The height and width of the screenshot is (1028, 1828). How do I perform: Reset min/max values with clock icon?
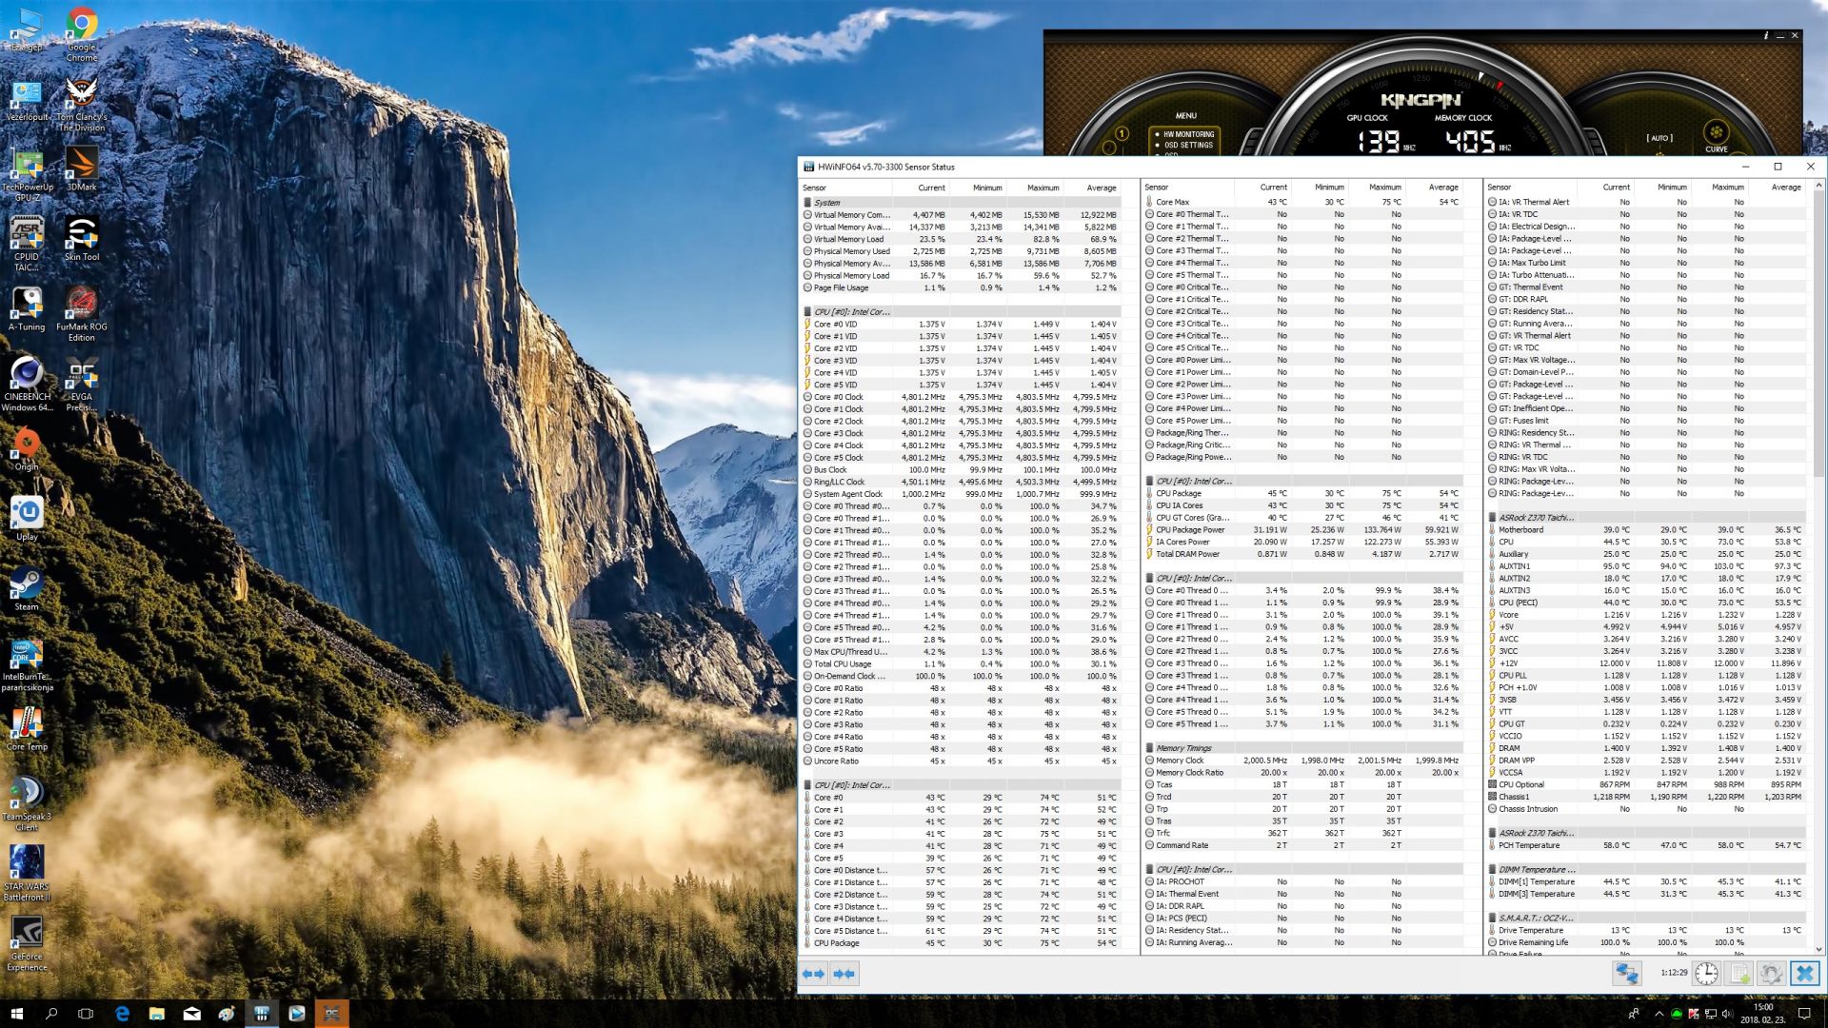click(1706, 974)
